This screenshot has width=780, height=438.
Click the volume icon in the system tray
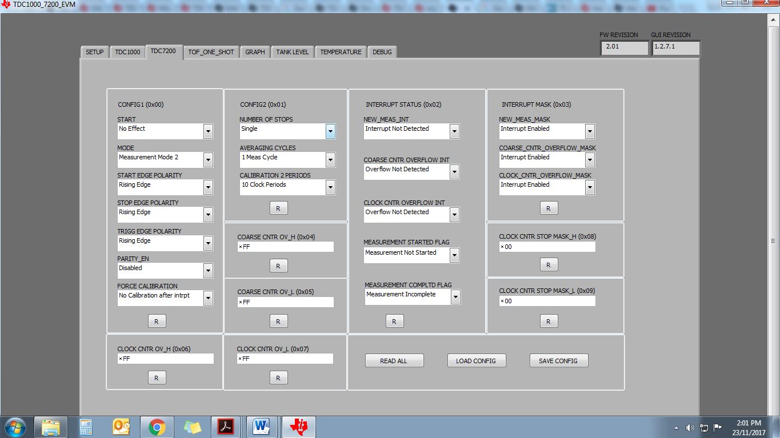(x=690, y=428)
